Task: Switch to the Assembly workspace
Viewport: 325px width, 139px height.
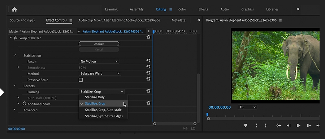Action: coord(136,9)
